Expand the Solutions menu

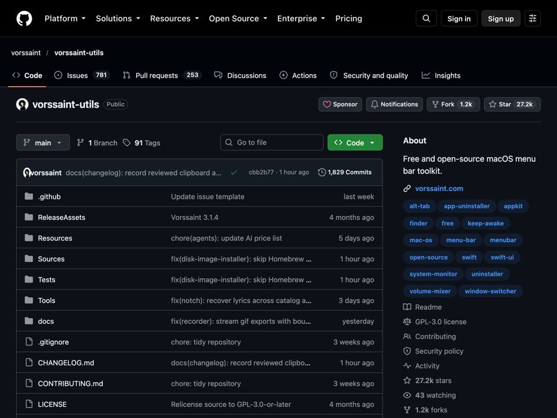tap(118, 19)
